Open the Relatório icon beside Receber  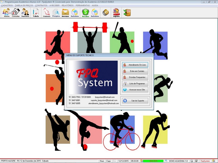95,12
